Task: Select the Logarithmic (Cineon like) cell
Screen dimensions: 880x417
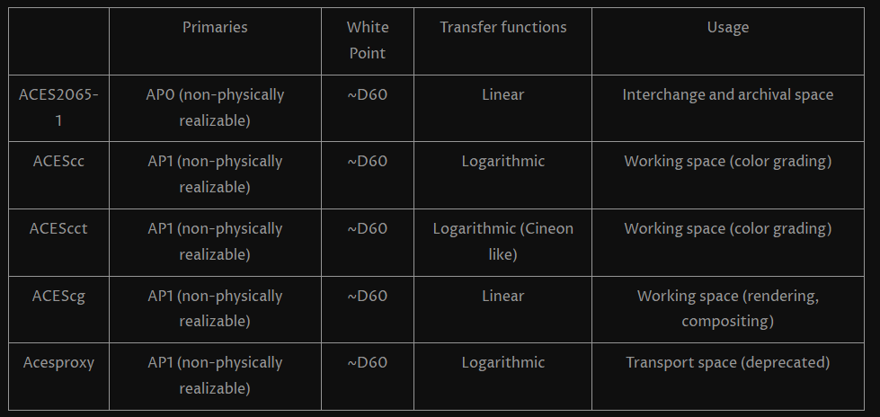Action: click(x=502, y=241)
